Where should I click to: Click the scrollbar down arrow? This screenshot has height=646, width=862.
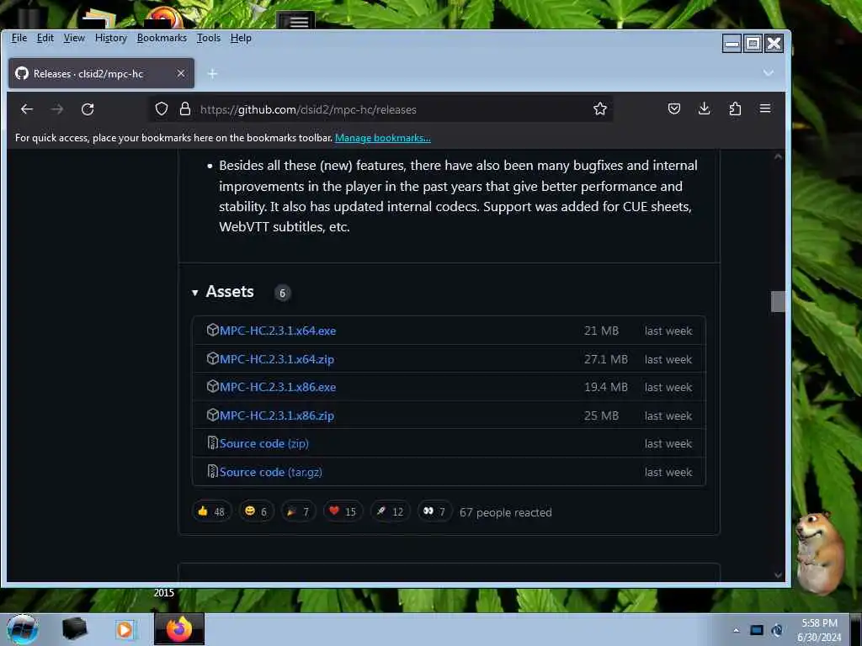pos(778,575)
